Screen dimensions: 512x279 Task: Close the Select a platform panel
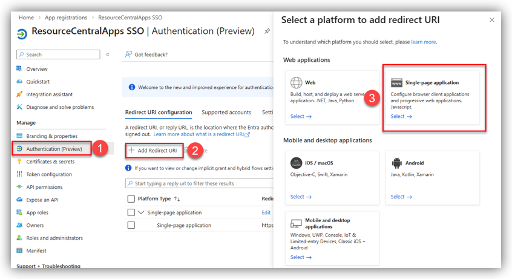491,20
